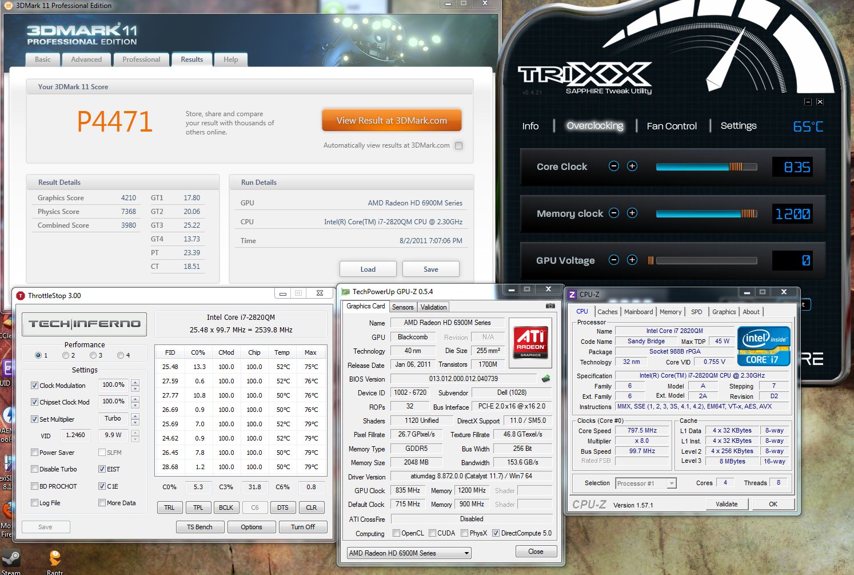
Task: Click GPU-Z screenshot camera icon
Action: coord(550,306)
